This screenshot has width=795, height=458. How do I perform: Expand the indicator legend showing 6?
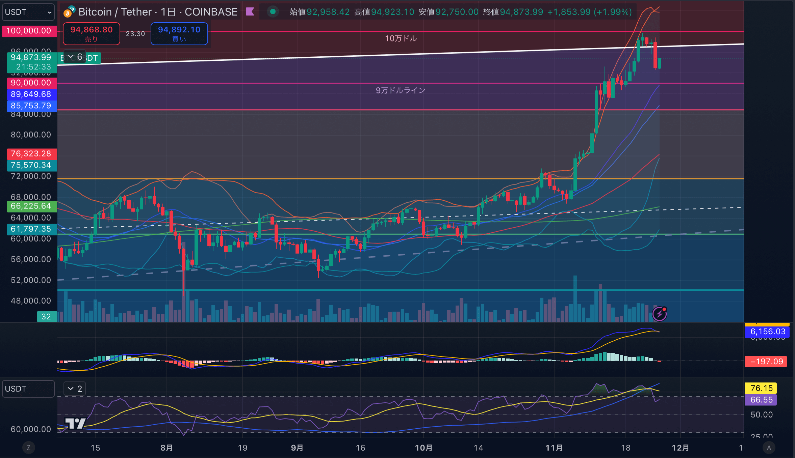[75, 57]
